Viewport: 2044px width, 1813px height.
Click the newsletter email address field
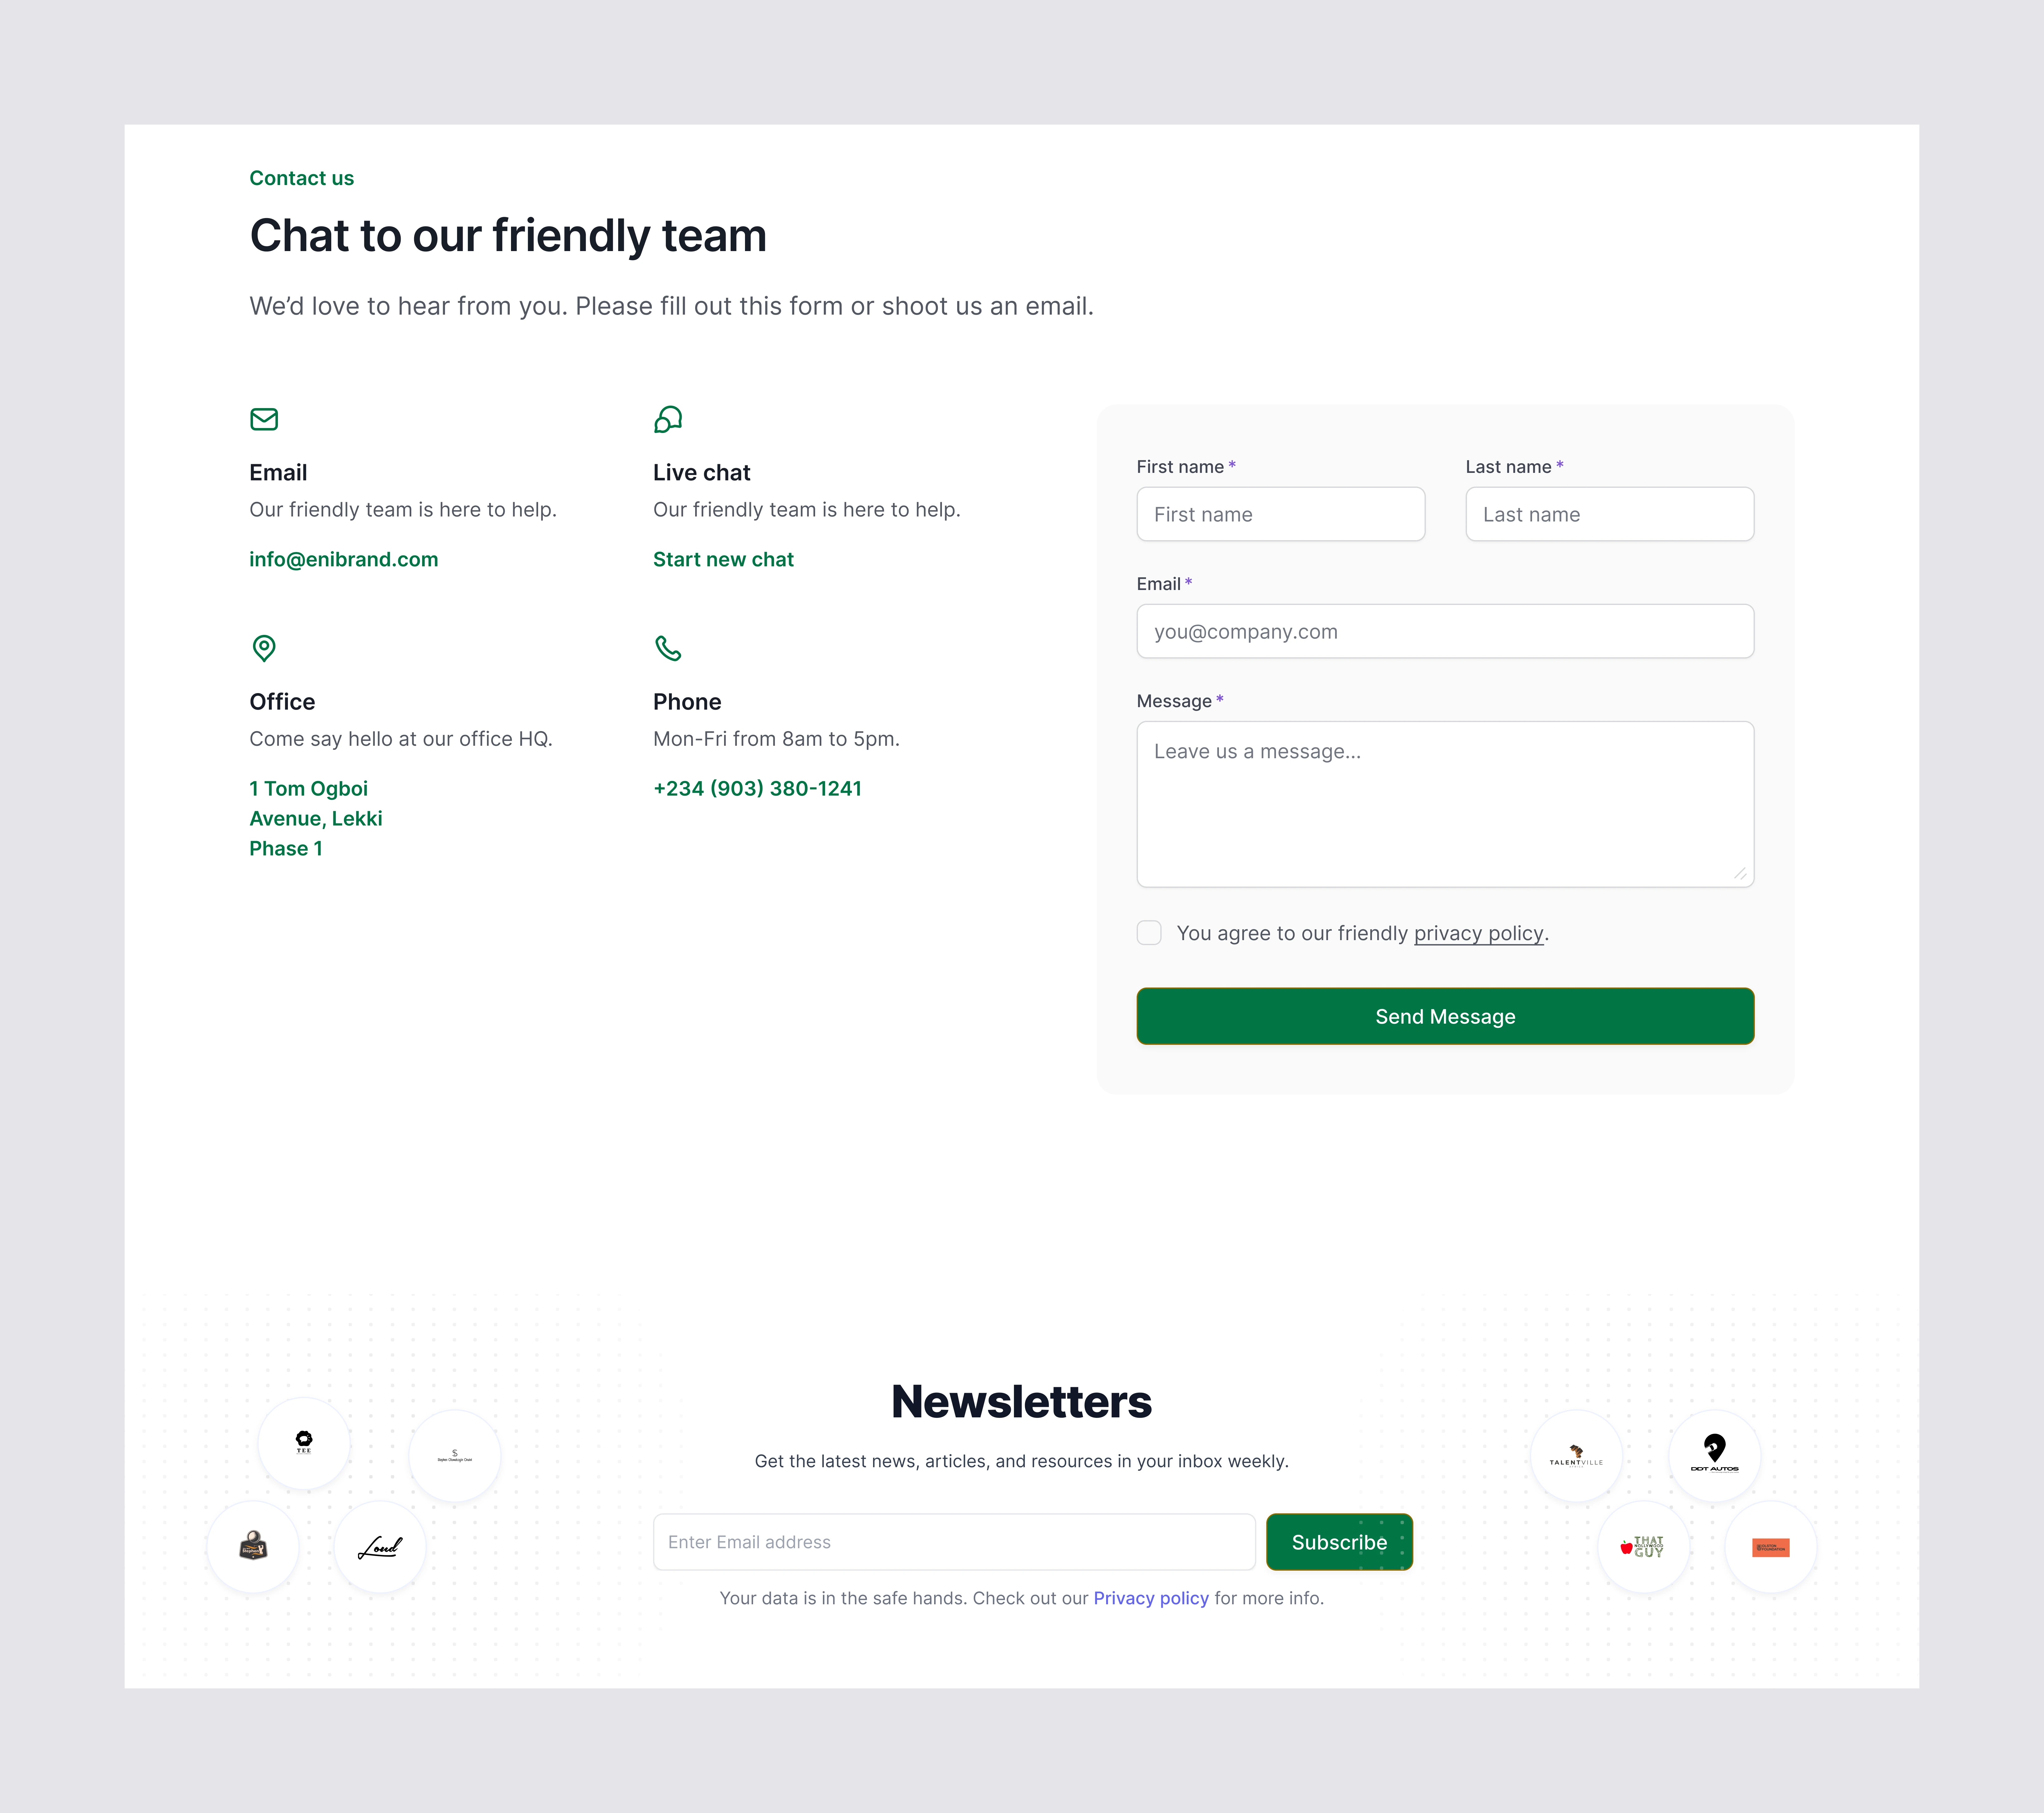tap(954, 1542)
